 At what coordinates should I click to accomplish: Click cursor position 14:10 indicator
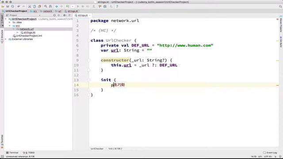coord(253,157)
